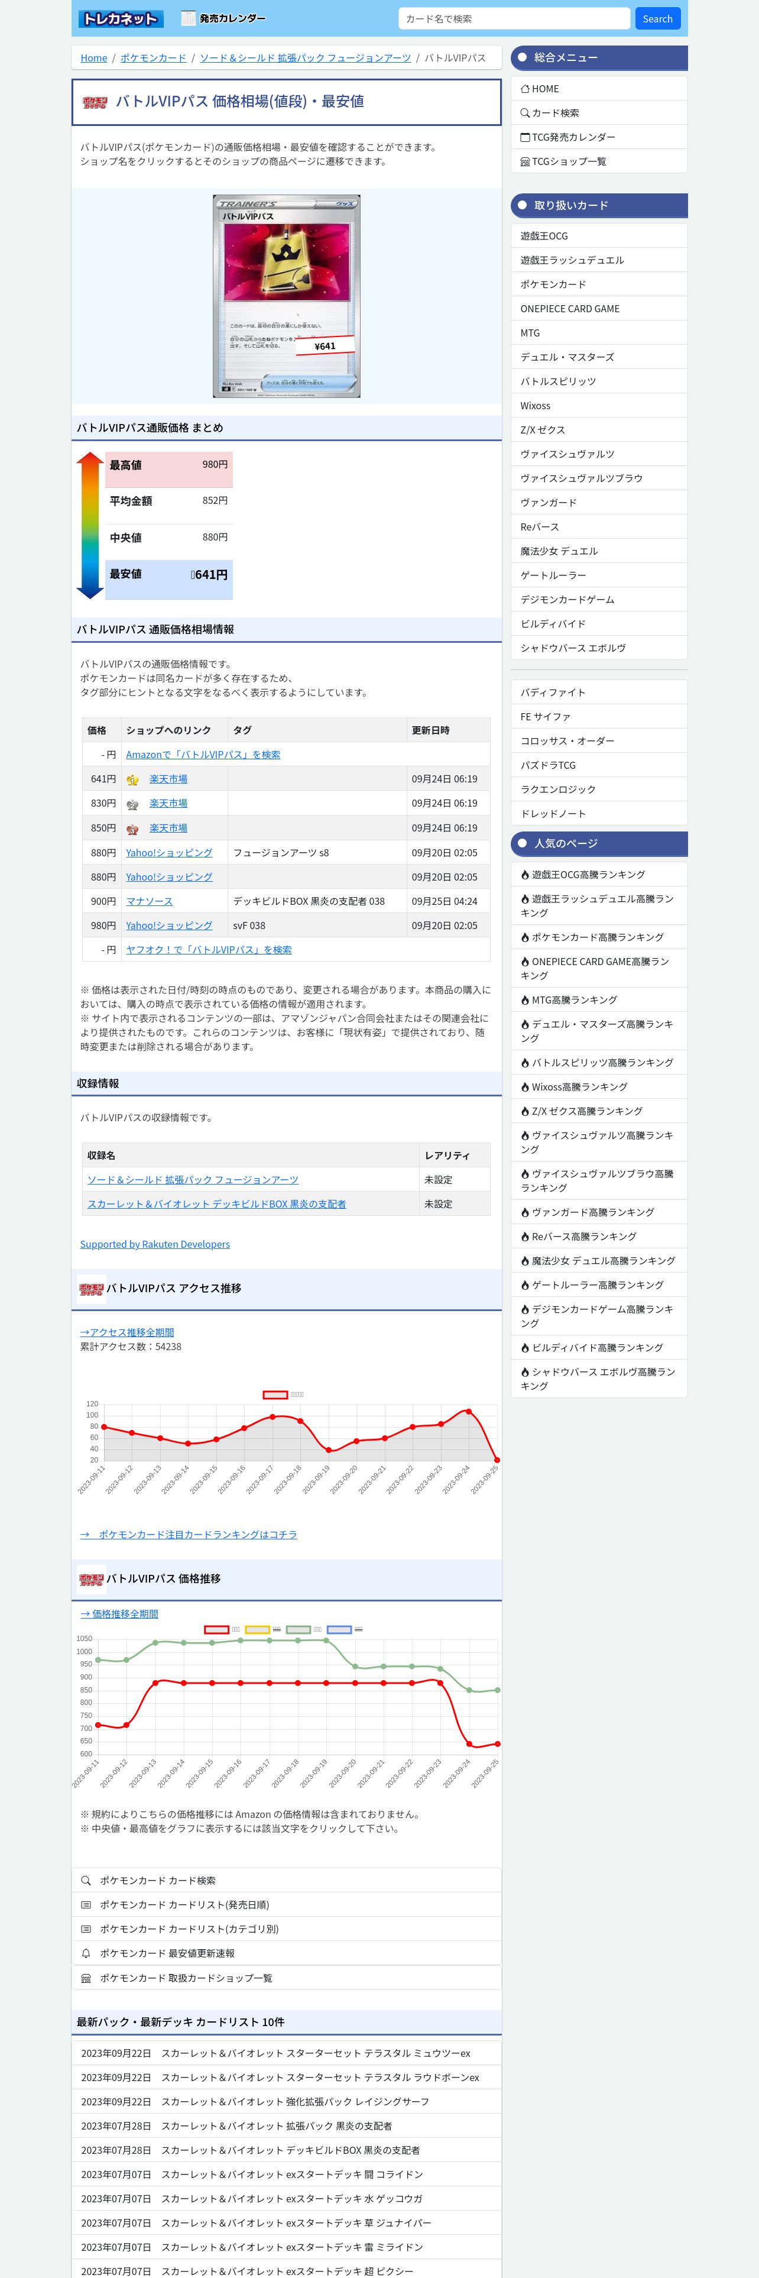Select デュエル・マスターズ card category

(x=599, y=357)
